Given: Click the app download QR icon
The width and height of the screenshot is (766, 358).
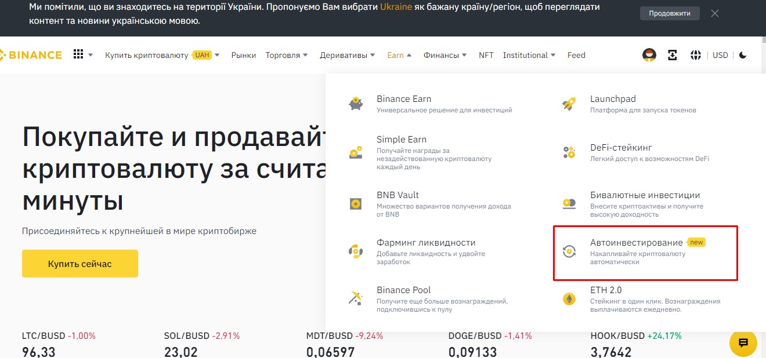Looking at the screenshot, I should click(673, 55).
